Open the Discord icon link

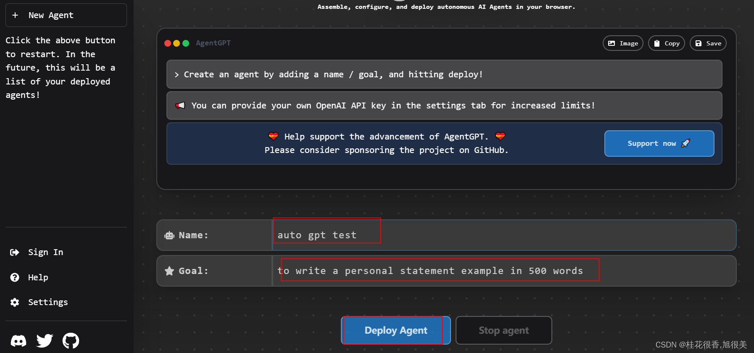click(18, 340)
